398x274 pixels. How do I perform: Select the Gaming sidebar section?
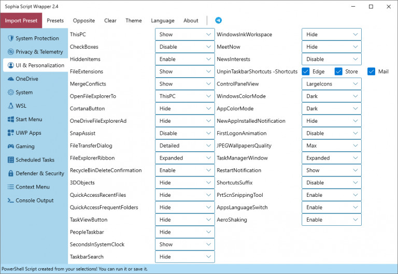point(36,147)
